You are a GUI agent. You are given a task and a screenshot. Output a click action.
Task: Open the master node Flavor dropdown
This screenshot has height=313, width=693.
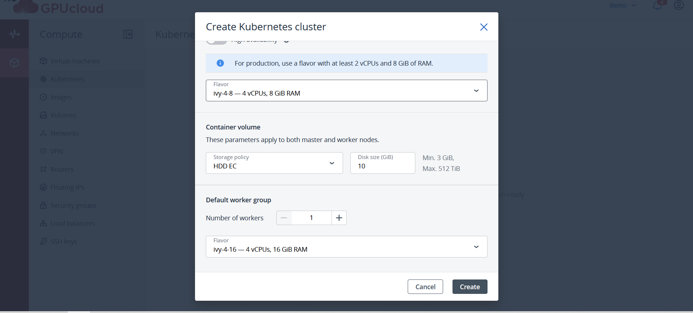coord(346,91)
